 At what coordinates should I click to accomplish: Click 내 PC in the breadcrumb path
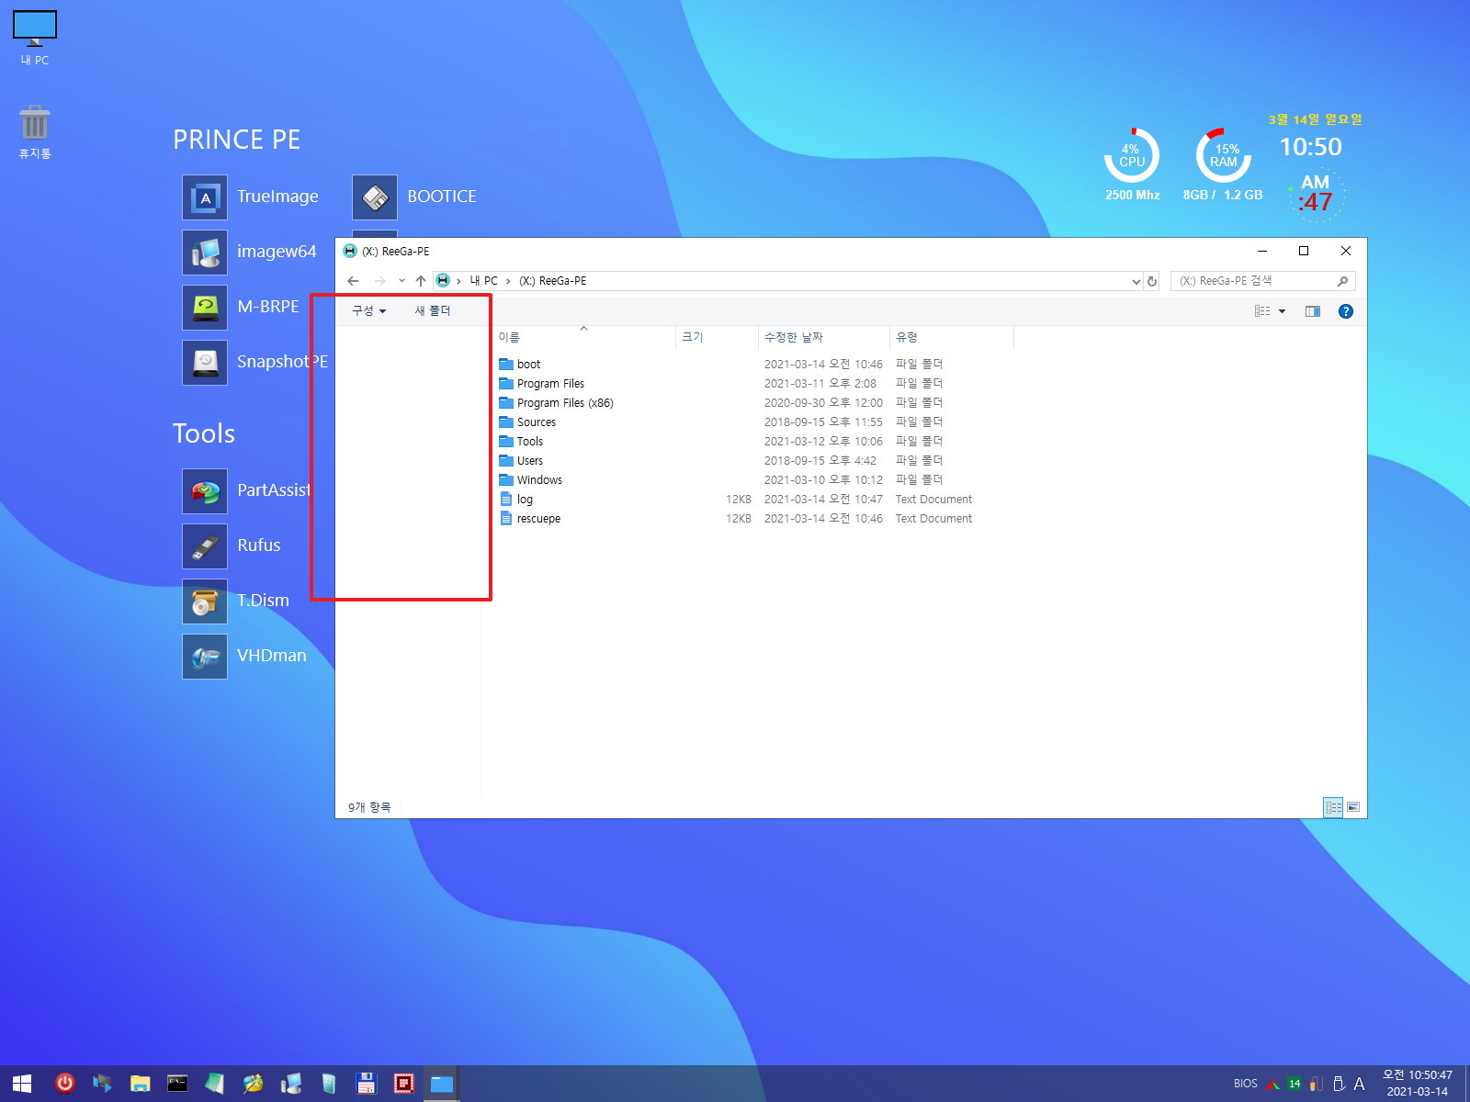[483, 281]
